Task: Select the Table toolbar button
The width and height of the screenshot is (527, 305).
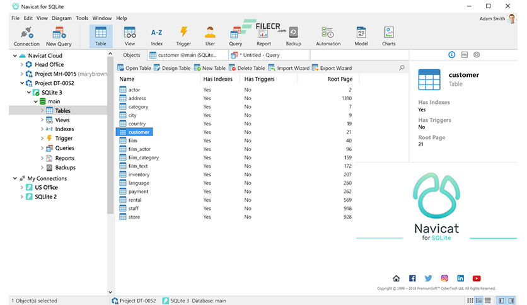Action: 100,37
